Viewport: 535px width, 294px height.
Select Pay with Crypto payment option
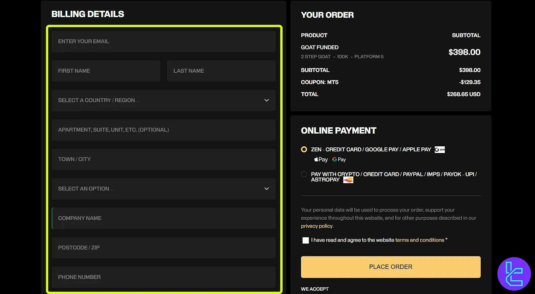point(304,174)
